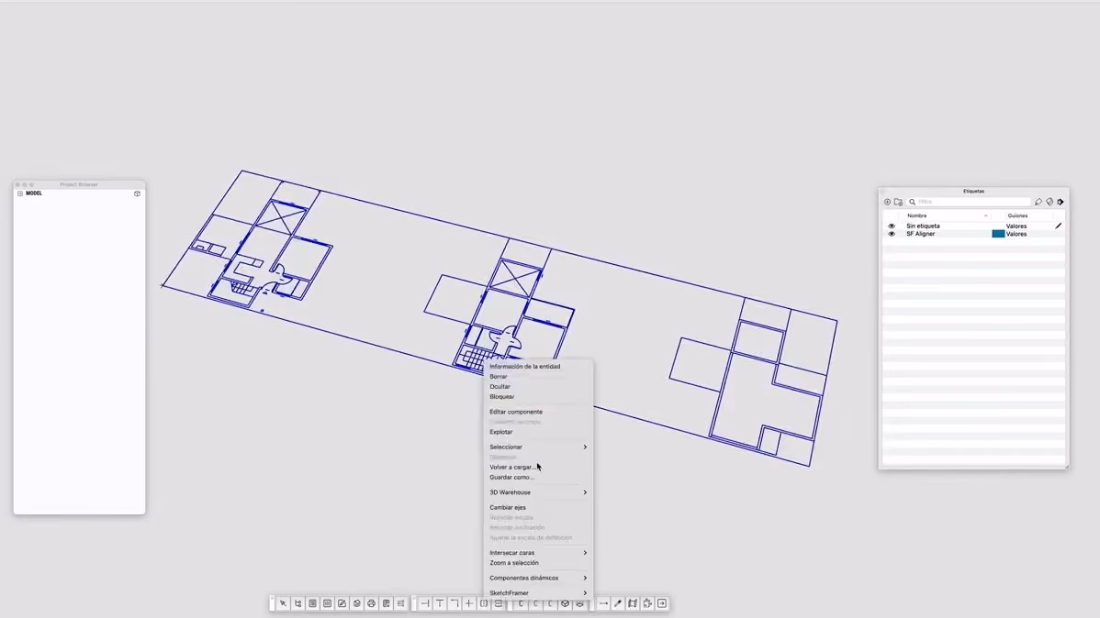Select the arrow pointer tool in bottom toolbar
This screenshot has height=618, width=1100.
(283, 603)
